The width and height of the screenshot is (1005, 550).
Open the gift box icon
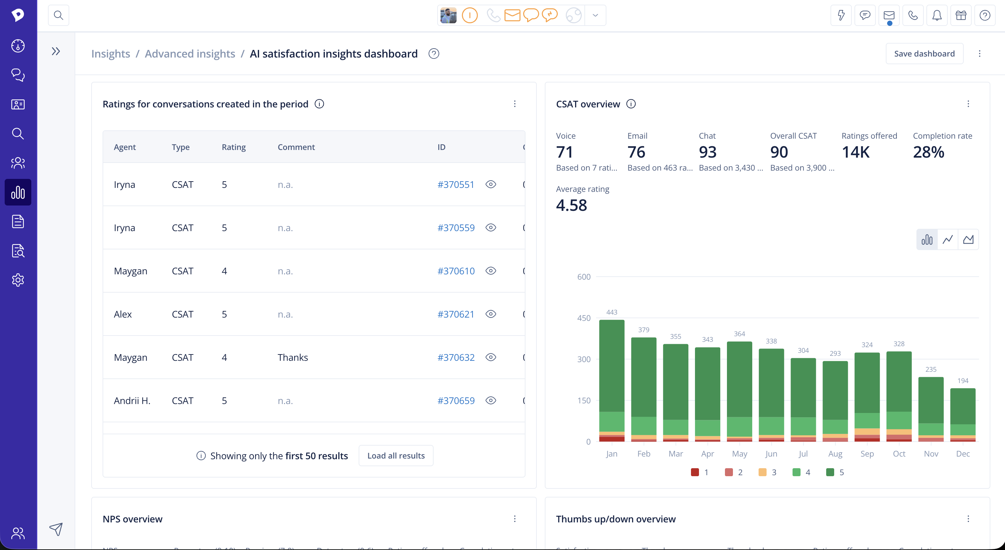961,15
